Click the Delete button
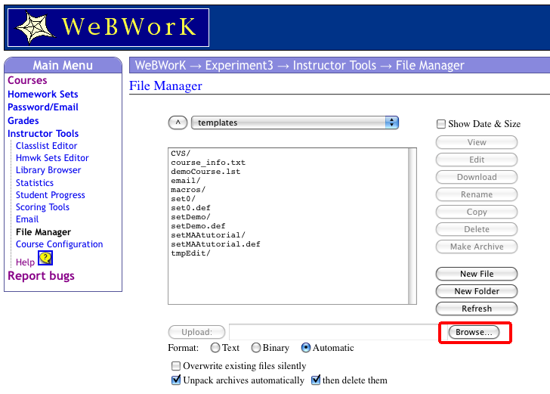 (477, 229)
